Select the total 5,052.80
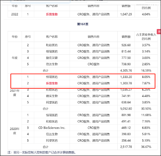The image size is (161, 156). 126,109
